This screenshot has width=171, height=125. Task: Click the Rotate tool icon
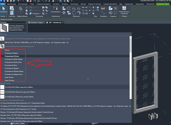(74, 13)
